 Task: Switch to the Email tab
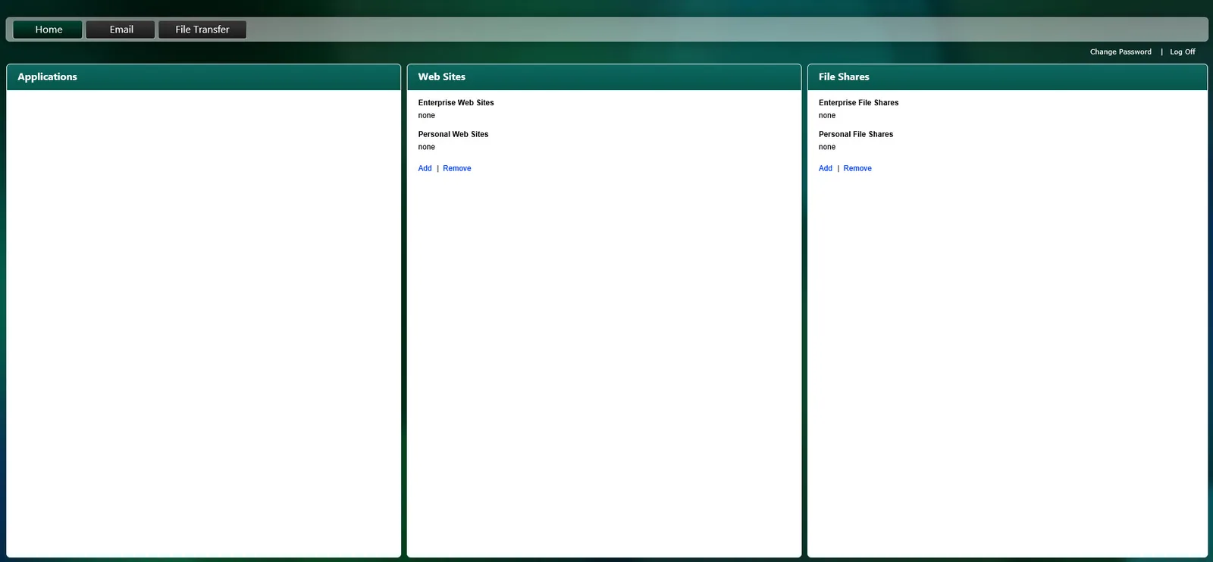point(121,30)
